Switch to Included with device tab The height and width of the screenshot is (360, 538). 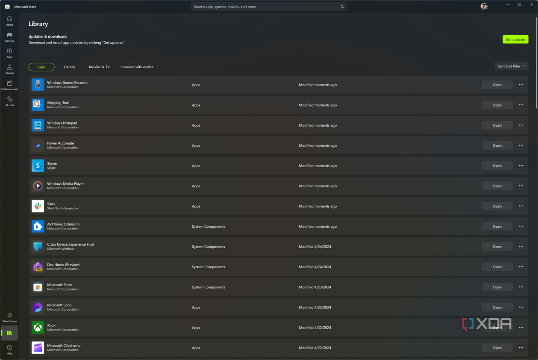(137, 67)
